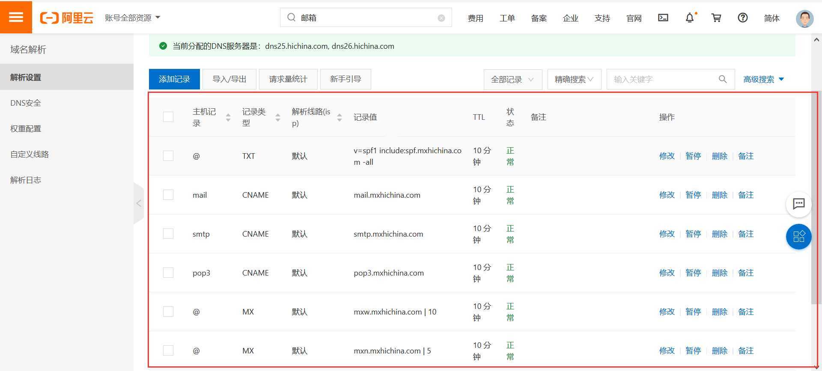822x371 pixels.
Task: Tick the select-all checkbox in the table header
Action: point(168,117)
